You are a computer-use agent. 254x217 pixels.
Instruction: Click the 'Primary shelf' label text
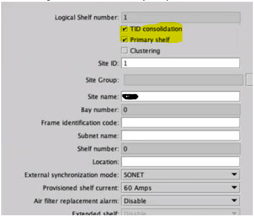tap(150, 40)
